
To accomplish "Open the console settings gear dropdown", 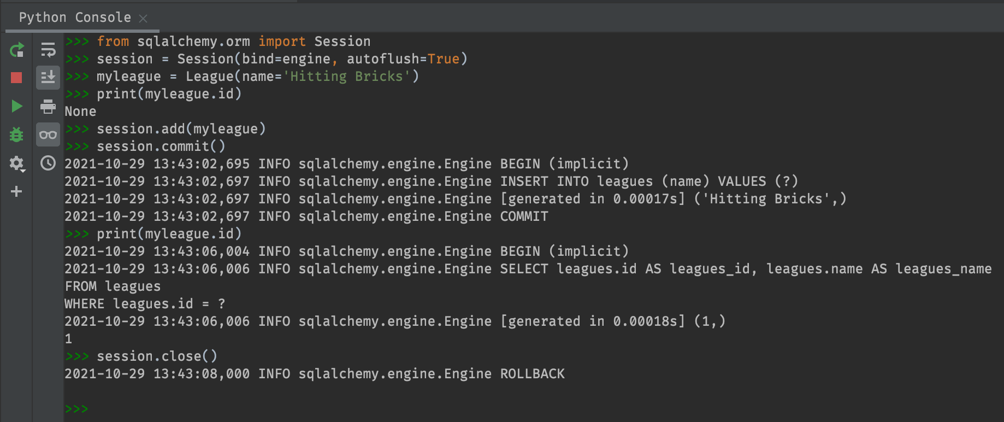I will 17,163.
